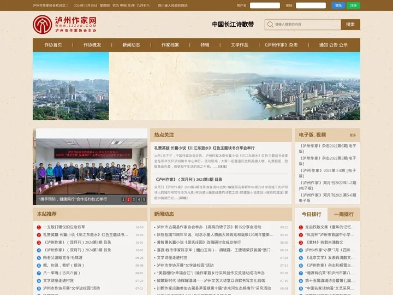The height and width of the screenshot is (295, 393).
Task: Click [详细] after 川江东逝水 summary
Action: point(222,166)
